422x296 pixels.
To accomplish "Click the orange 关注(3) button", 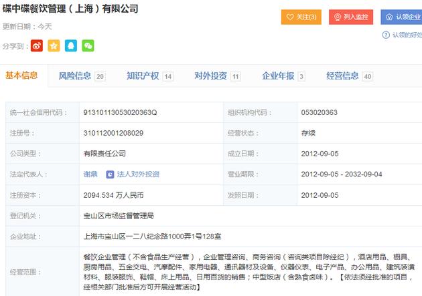I will point(301,17).
